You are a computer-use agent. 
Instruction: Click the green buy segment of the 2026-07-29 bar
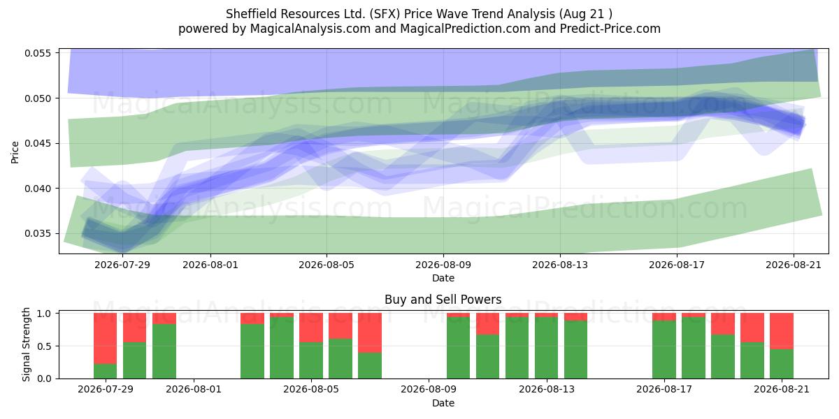pos(106,371)
